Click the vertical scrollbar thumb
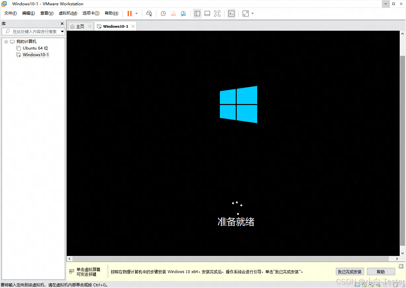The width and height of the screenshot is (406, 288). point(403,150)
